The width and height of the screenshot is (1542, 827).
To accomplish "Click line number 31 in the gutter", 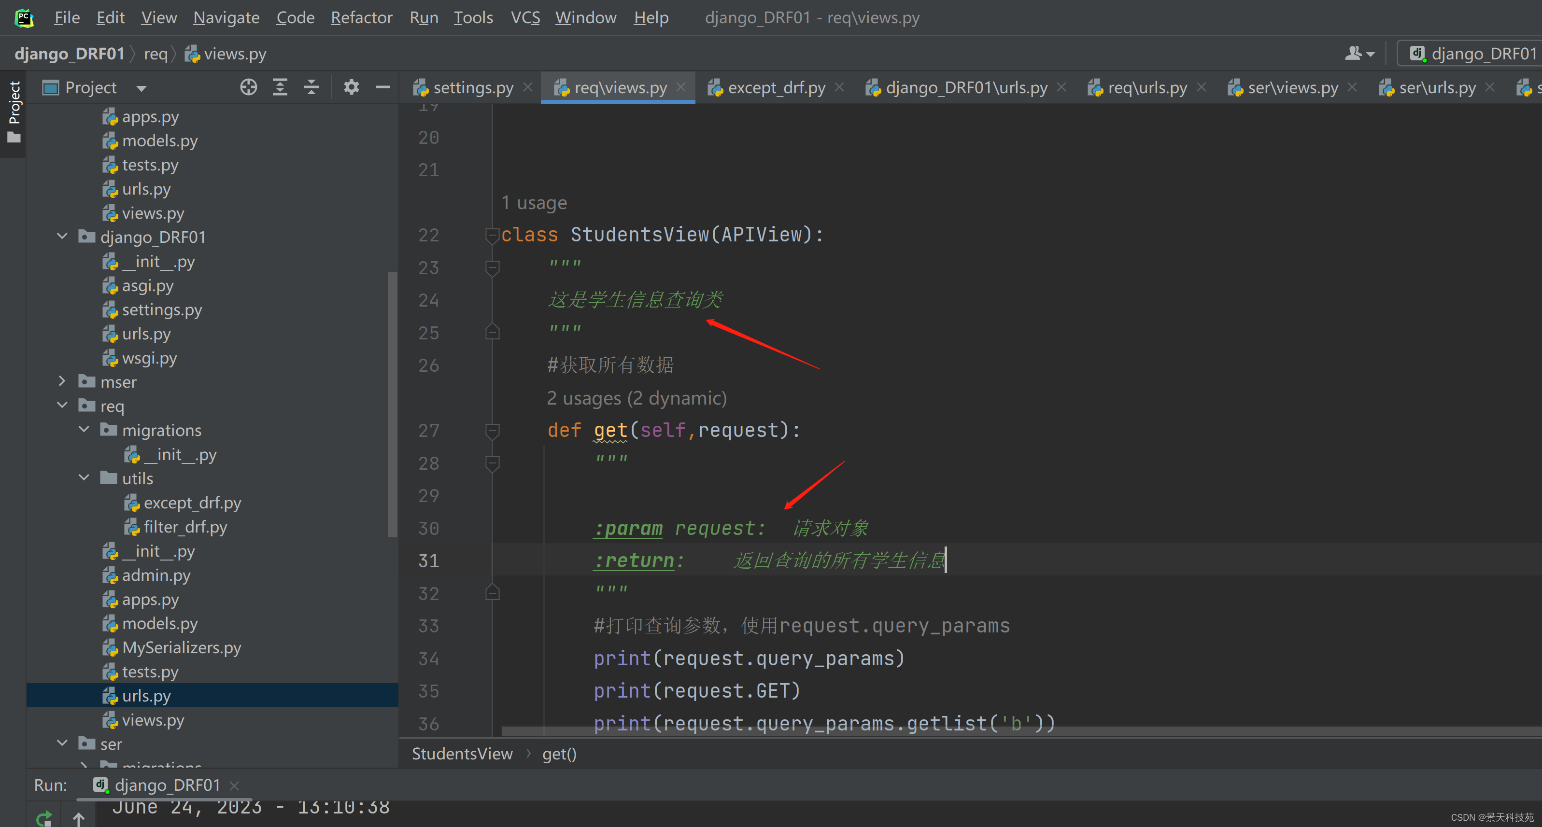I will click(x=428, y=561).
